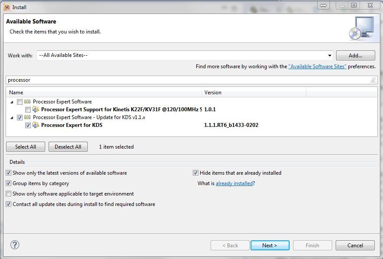383x259 pixels.
Task: Toggle Show only the latest versions checkbox
Action: (9, 173)
